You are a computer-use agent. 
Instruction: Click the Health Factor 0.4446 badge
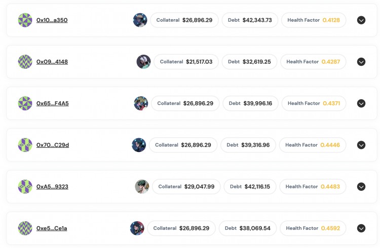pos(313,145)
